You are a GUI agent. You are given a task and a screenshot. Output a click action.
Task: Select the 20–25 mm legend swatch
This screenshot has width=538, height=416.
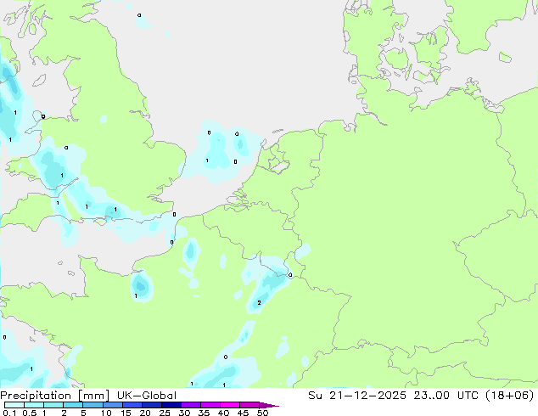[151, 405]
